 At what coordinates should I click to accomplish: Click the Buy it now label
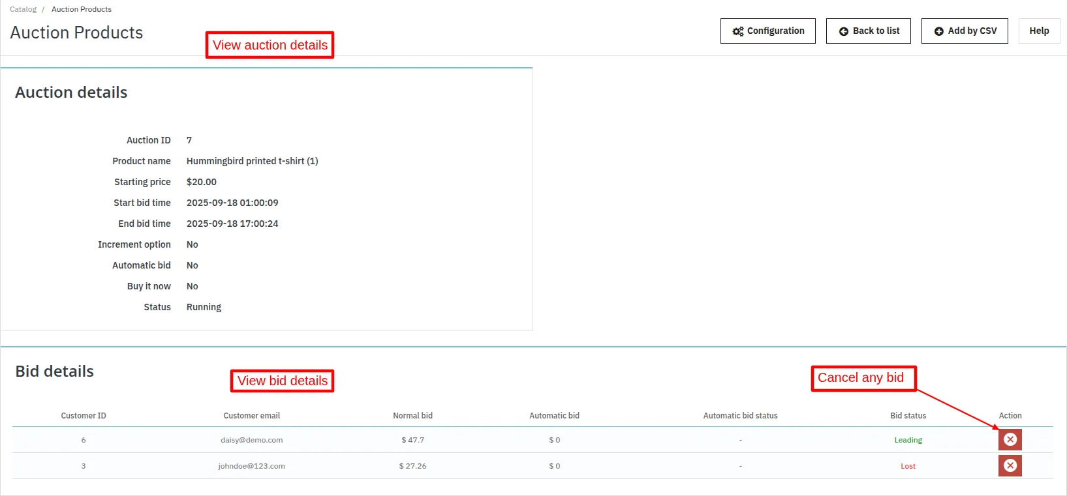click(149, 286)
